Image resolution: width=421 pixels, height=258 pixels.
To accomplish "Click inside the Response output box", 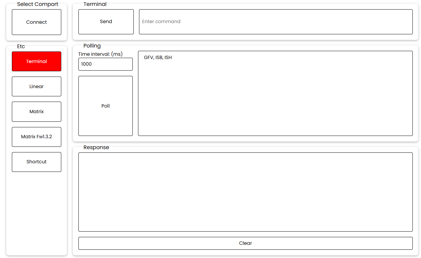I will (245, 192).
